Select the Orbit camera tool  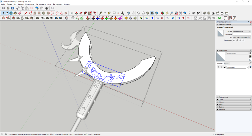pyautogui.click(x=163, y=13)
